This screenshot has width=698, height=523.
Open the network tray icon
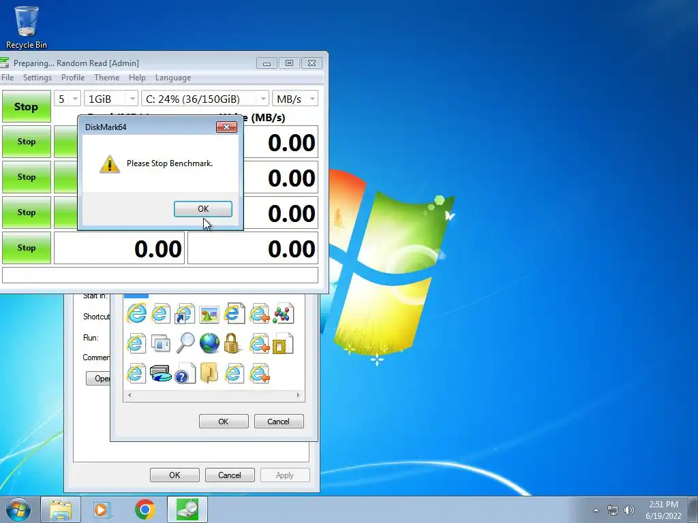(x=613, y=510)
